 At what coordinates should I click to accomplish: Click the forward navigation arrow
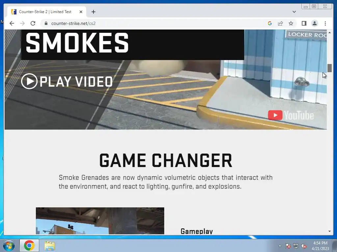click(22, 23)
